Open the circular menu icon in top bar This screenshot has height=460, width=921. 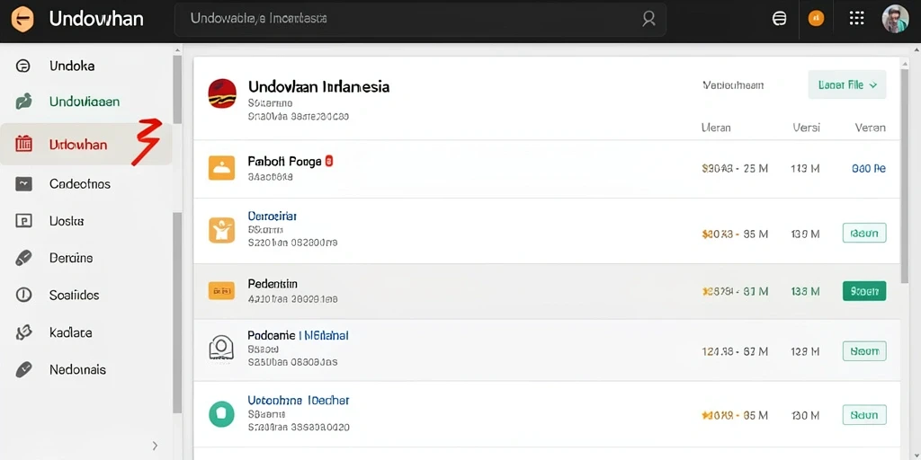click(779, 19)
